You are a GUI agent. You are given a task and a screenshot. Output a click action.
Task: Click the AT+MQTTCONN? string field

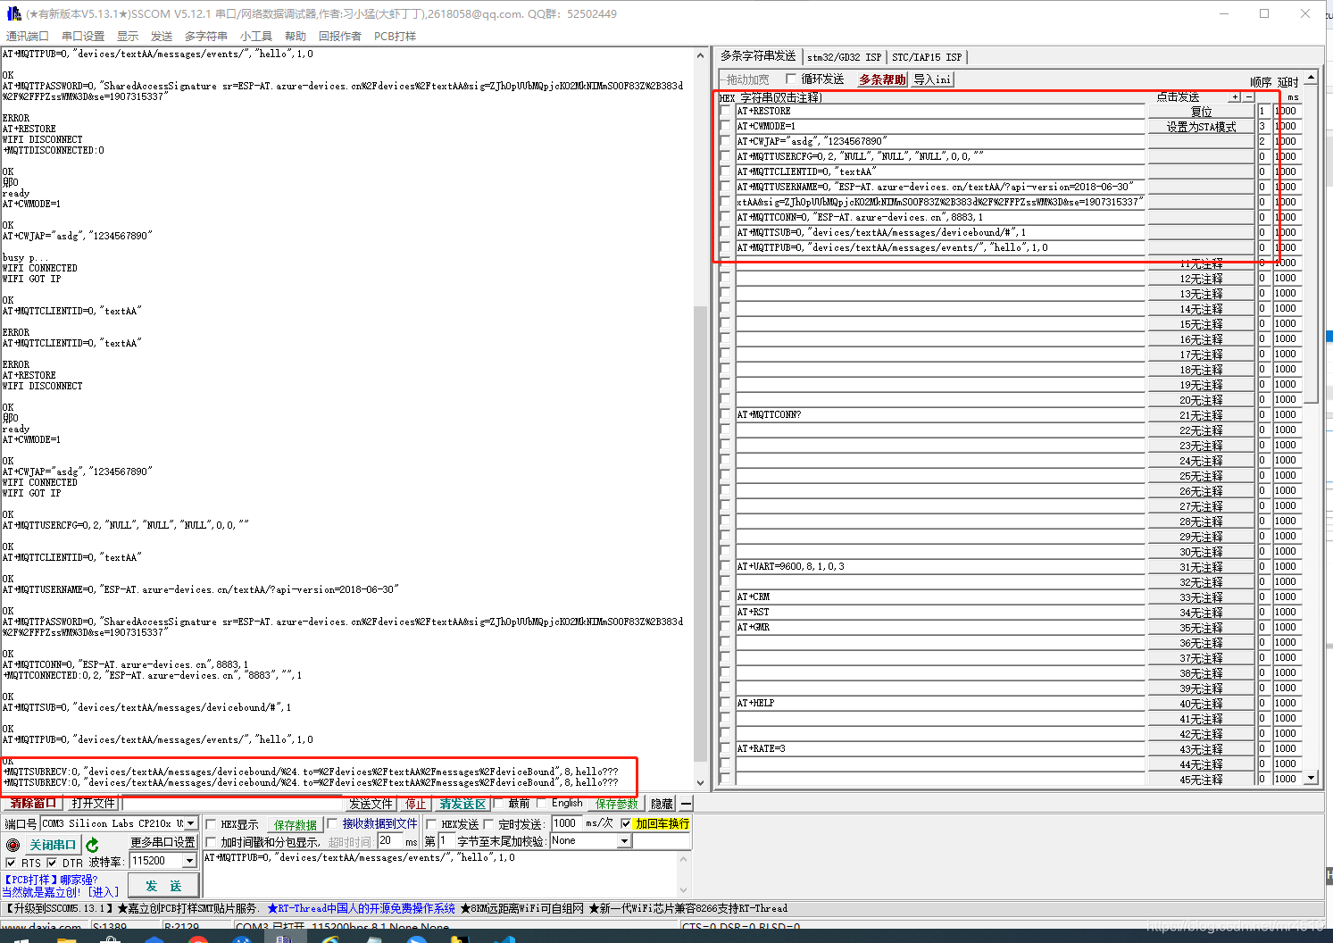940,415
